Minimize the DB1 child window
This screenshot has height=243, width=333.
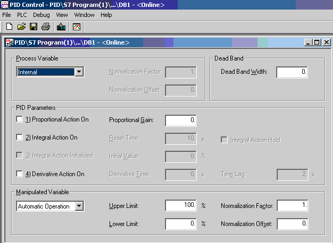307,42
